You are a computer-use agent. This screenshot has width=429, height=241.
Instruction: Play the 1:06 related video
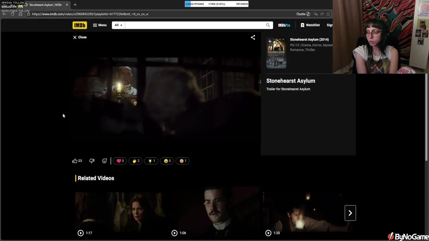tap(214, 213)
